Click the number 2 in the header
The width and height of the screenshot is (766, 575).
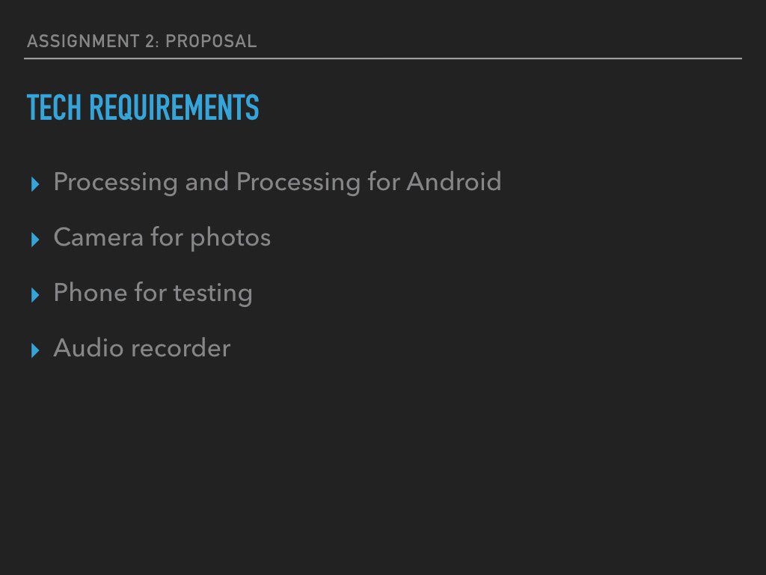click(150, 41)
